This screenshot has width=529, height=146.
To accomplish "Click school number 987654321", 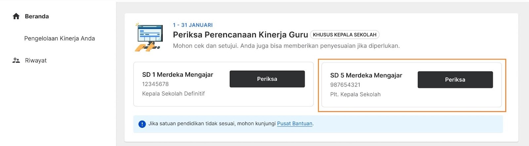I will (x=345, y=85).
